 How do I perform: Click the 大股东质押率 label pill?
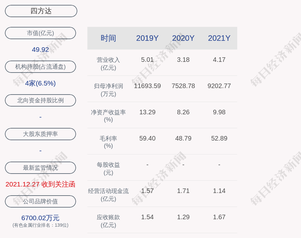point(40,134)
